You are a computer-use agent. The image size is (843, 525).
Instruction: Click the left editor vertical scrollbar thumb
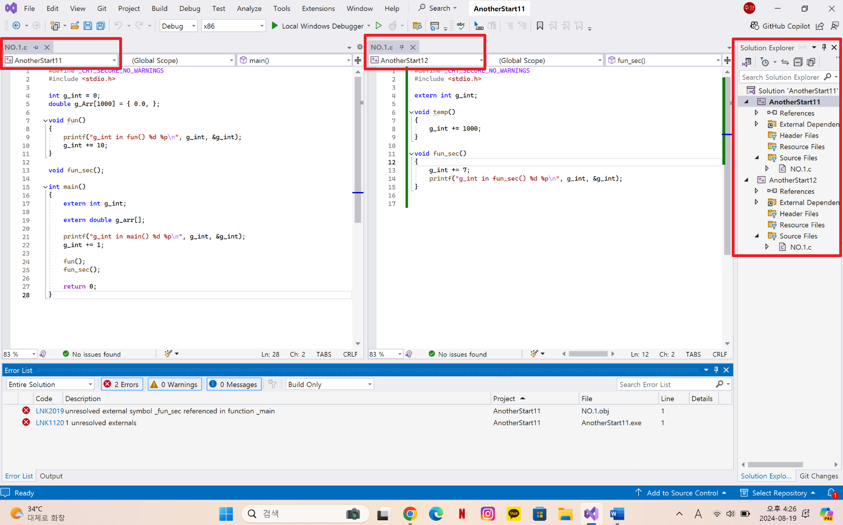tap(358, 150)
